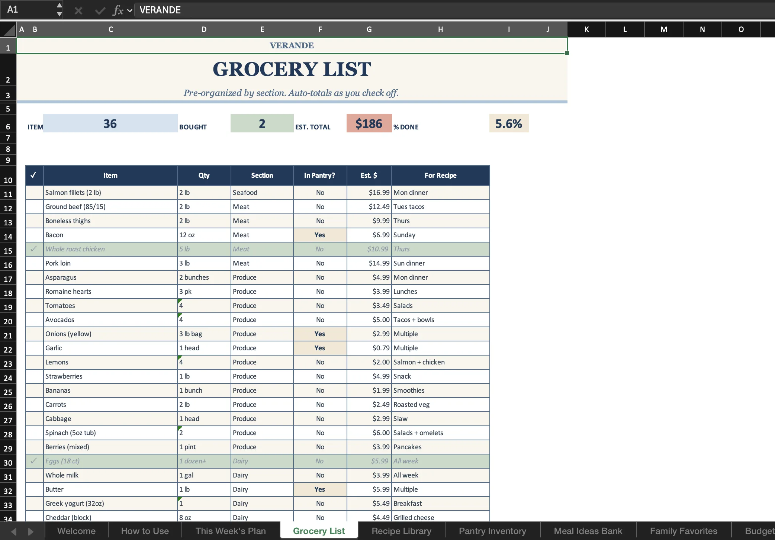Image resolution: width=775 pixels, height=540 pixels.
Task: Check off the Salmon fillets row
Action: [34, 193]
